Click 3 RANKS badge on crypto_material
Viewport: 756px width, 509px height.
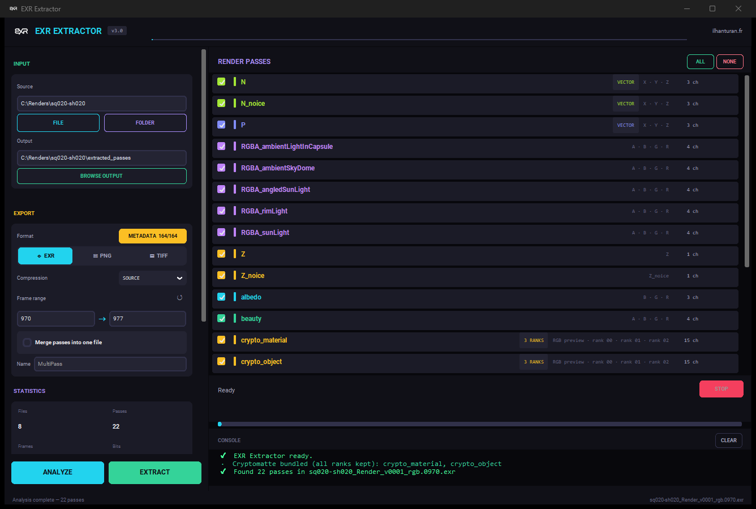[534, 340]
